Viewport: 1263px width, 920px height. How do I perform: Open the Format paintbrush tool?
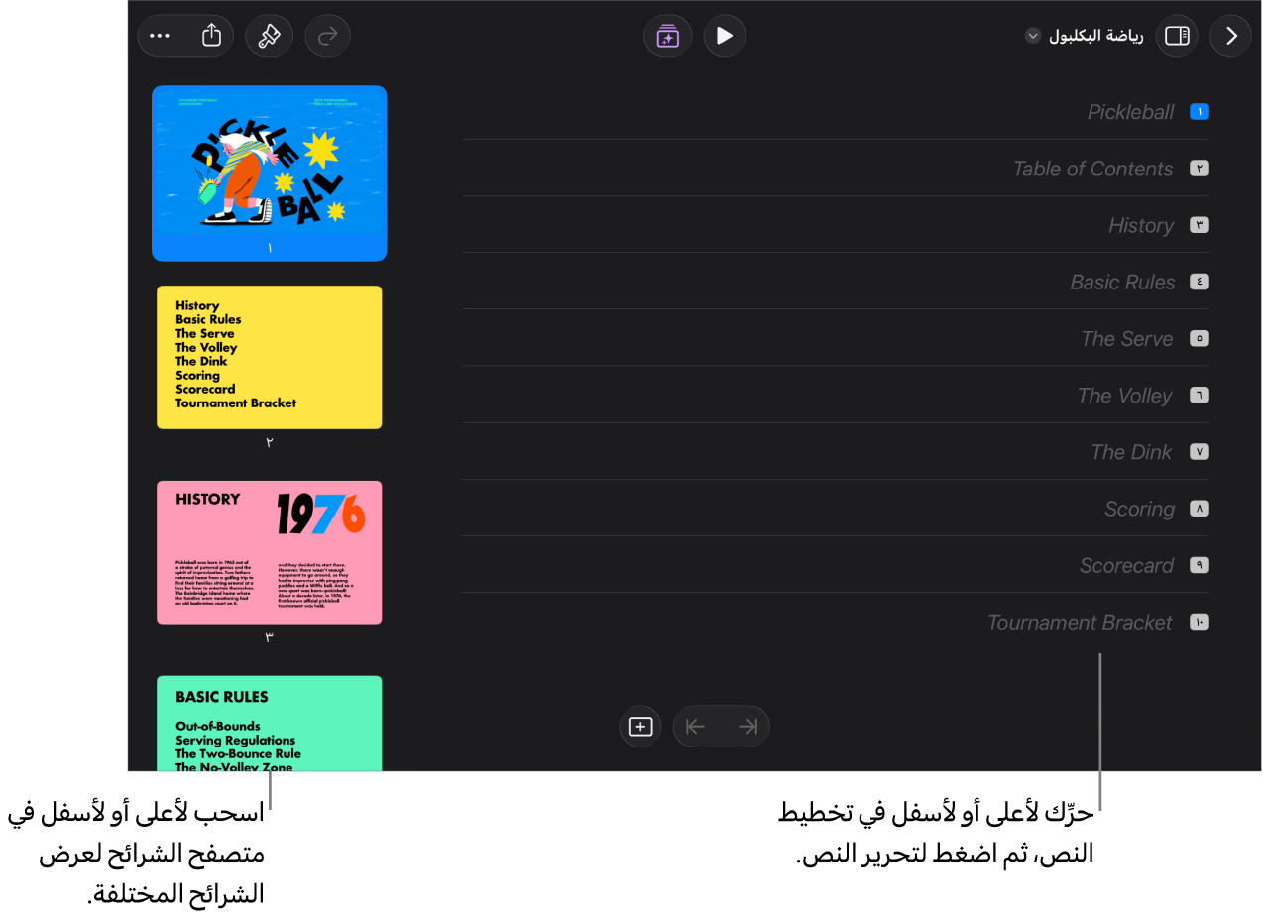269,36
